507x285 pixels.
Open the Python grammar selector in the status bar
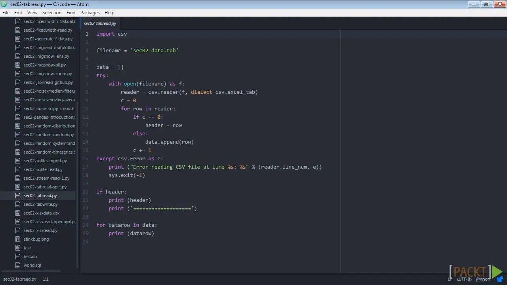coord(483,279)
